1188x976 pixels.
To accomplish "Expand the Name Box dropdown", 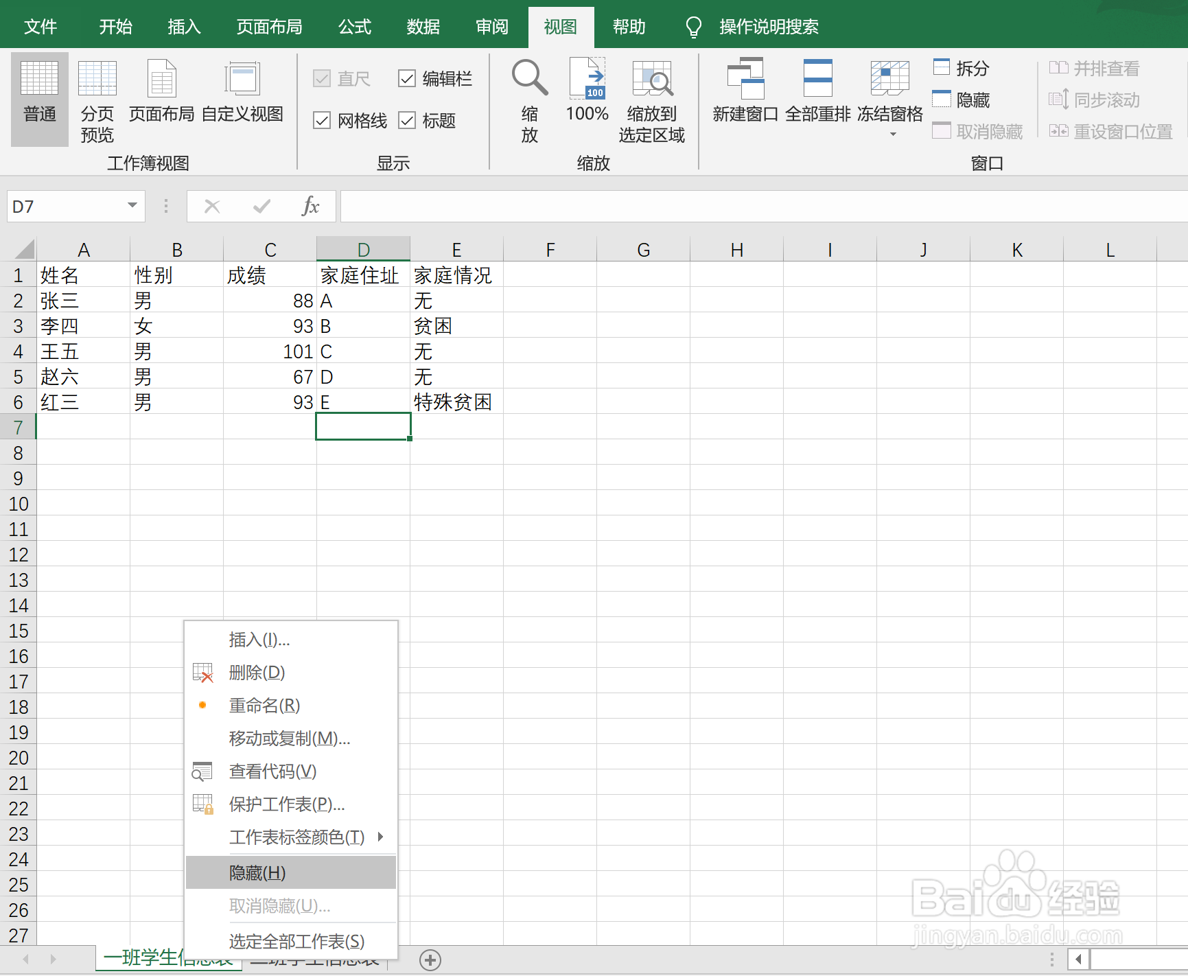I will tap(132, 205).
